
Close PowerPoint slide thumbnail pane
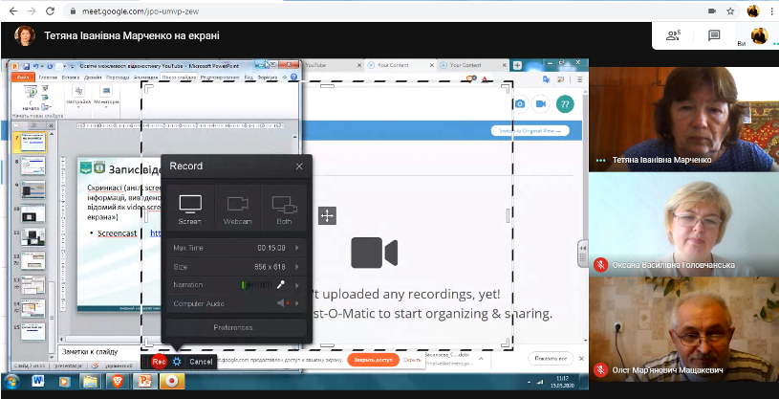coord(51,125)
